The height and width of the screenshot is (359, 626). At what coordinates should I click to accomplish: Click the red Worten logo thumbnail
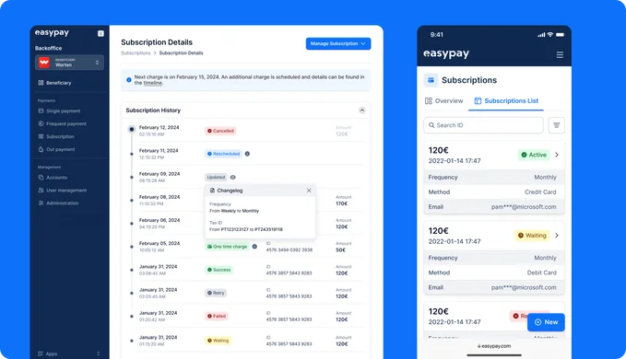44,63
